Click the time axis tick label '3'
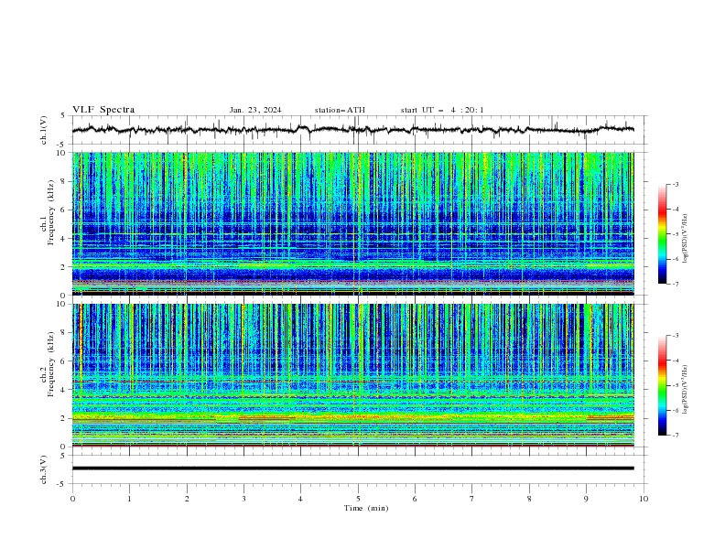This screenshot has height=560, width=725. click(x=243, y=499)
